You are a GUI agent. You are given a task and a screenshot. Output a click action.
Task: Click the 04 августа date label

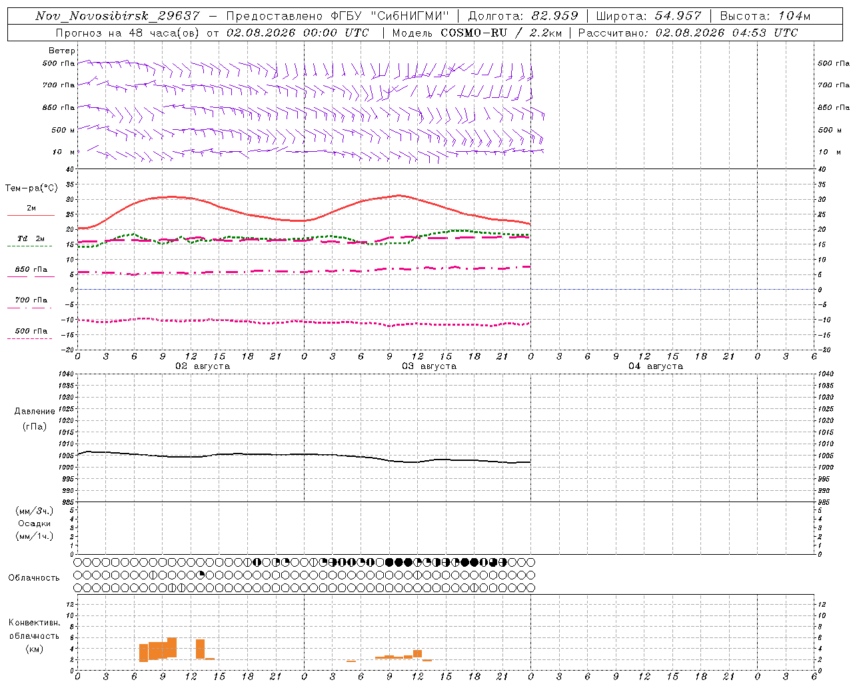[656, 366]
